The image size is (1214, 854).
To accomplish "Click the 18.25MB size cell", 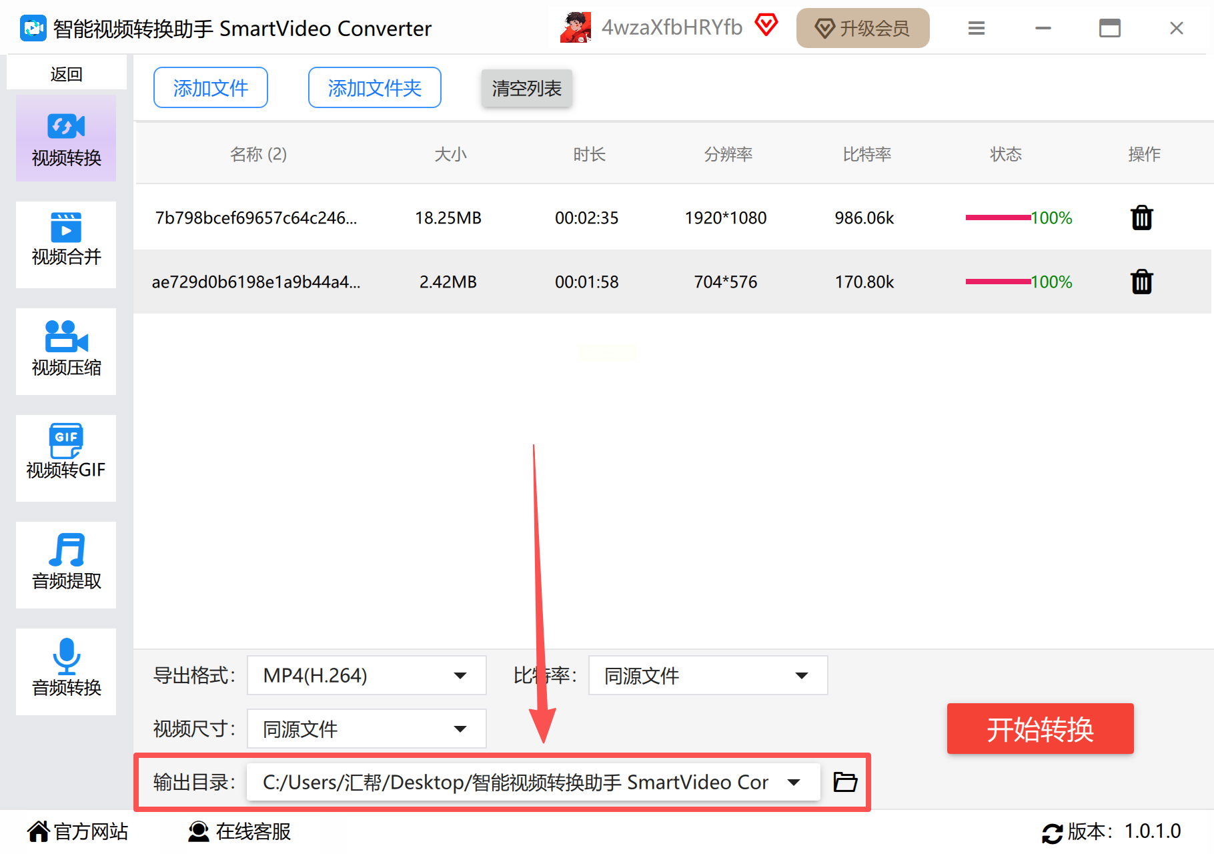I will [448, 218].
